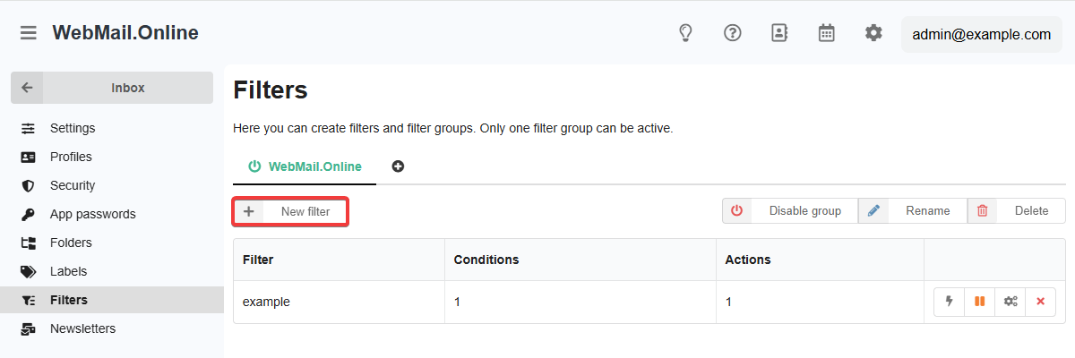
Task: Edit example filter with gears icon
Action: [x=1010, y=302]
